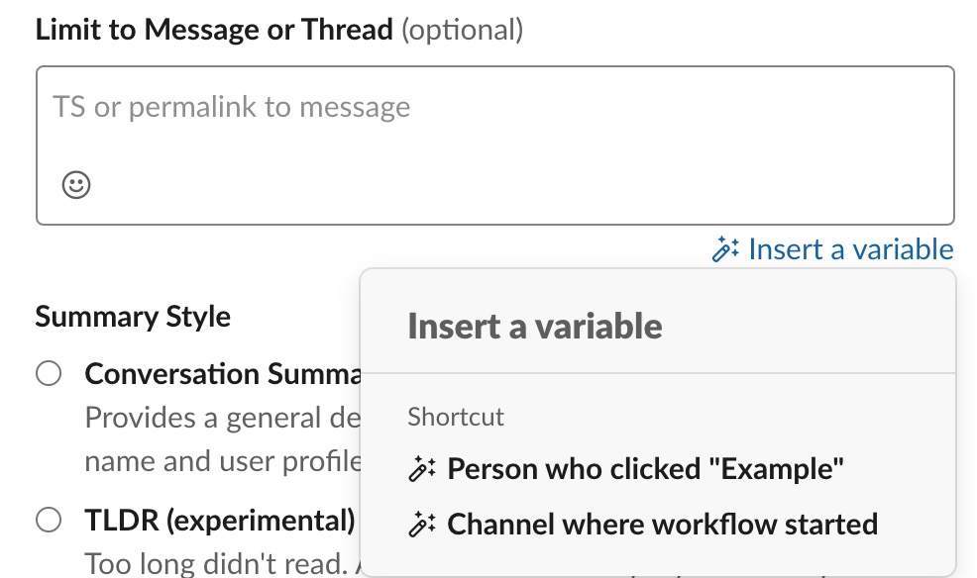Click the "(optional)" text beside field label
This screenshot has width=977, height=578.
463,30
